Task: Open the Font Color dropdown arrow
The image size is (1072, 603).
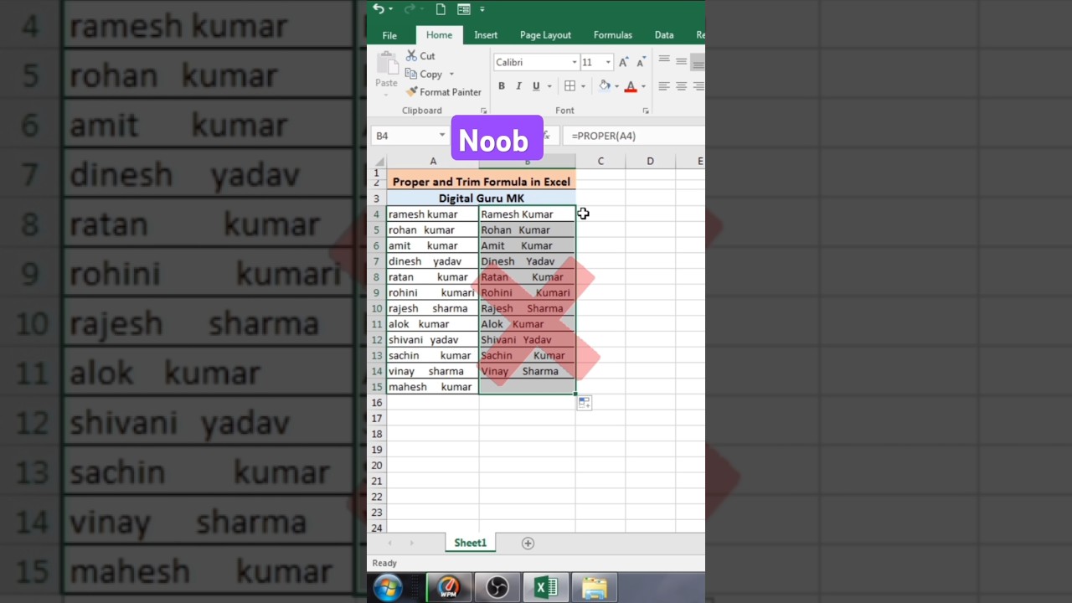Action: [x=643, y=86]
